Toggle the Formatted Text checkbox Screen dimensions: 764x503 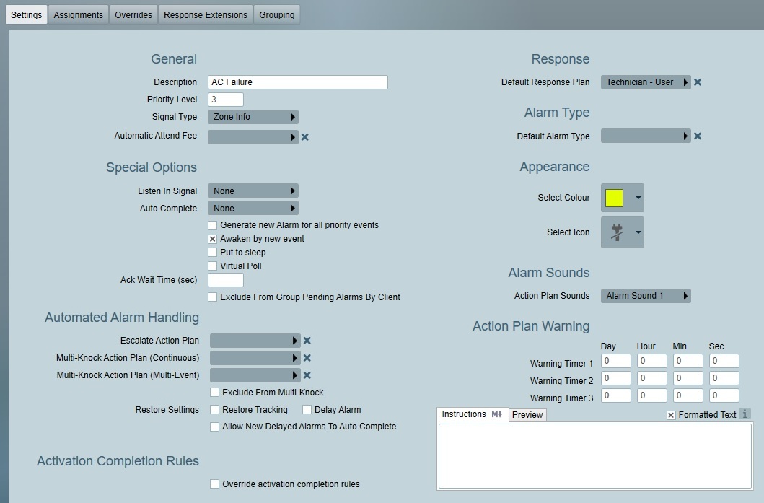[x=671, y=415]
